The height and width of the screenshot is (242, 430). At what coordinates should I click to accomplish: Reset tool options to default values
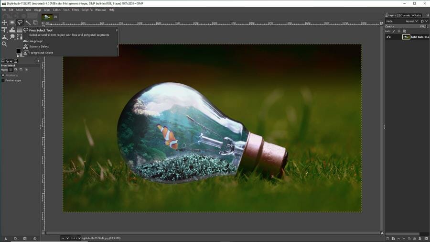[35, 239]
